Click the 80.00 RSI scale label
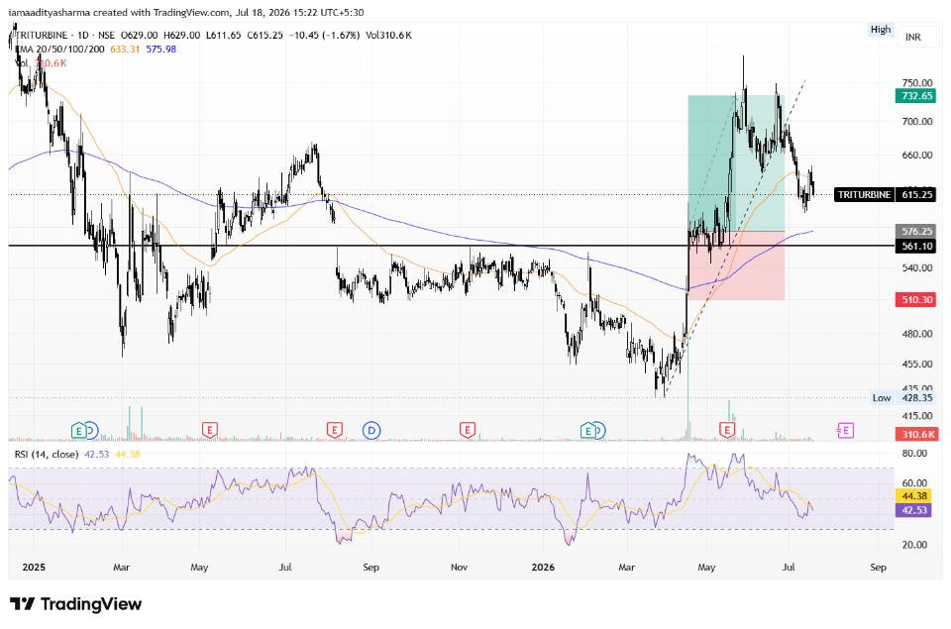Screen dimensions: 951x629 click(914, 453)
